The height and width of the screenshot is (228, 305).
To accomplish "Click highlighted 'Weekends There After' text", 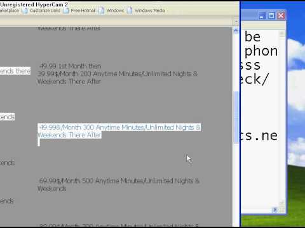I will click(x=69, y=135).
